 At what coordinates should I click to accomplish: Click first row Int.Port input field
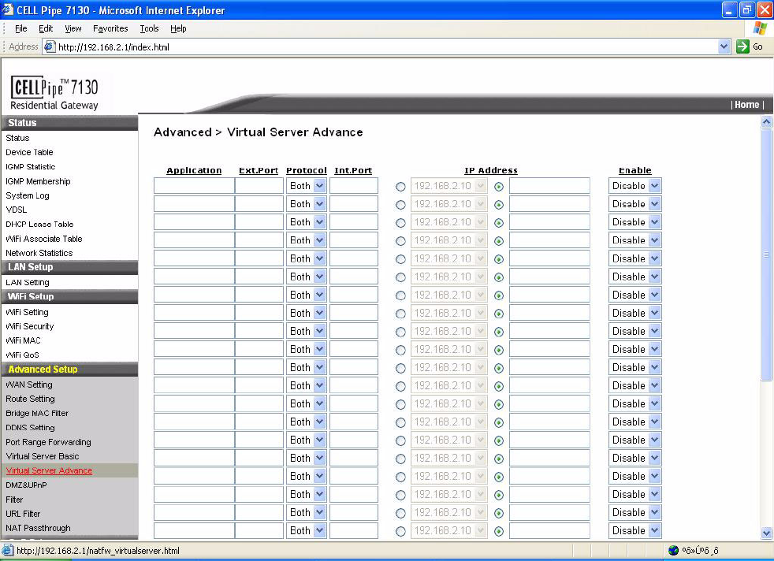[x=354, y=186]
